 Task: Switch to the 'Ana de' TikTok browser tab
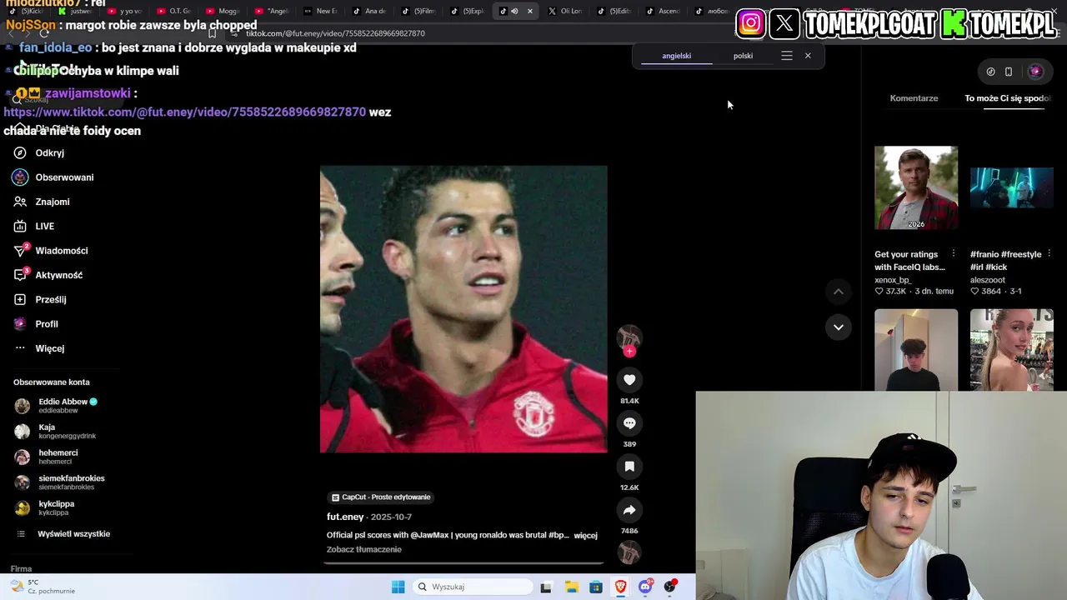(369, 11)
